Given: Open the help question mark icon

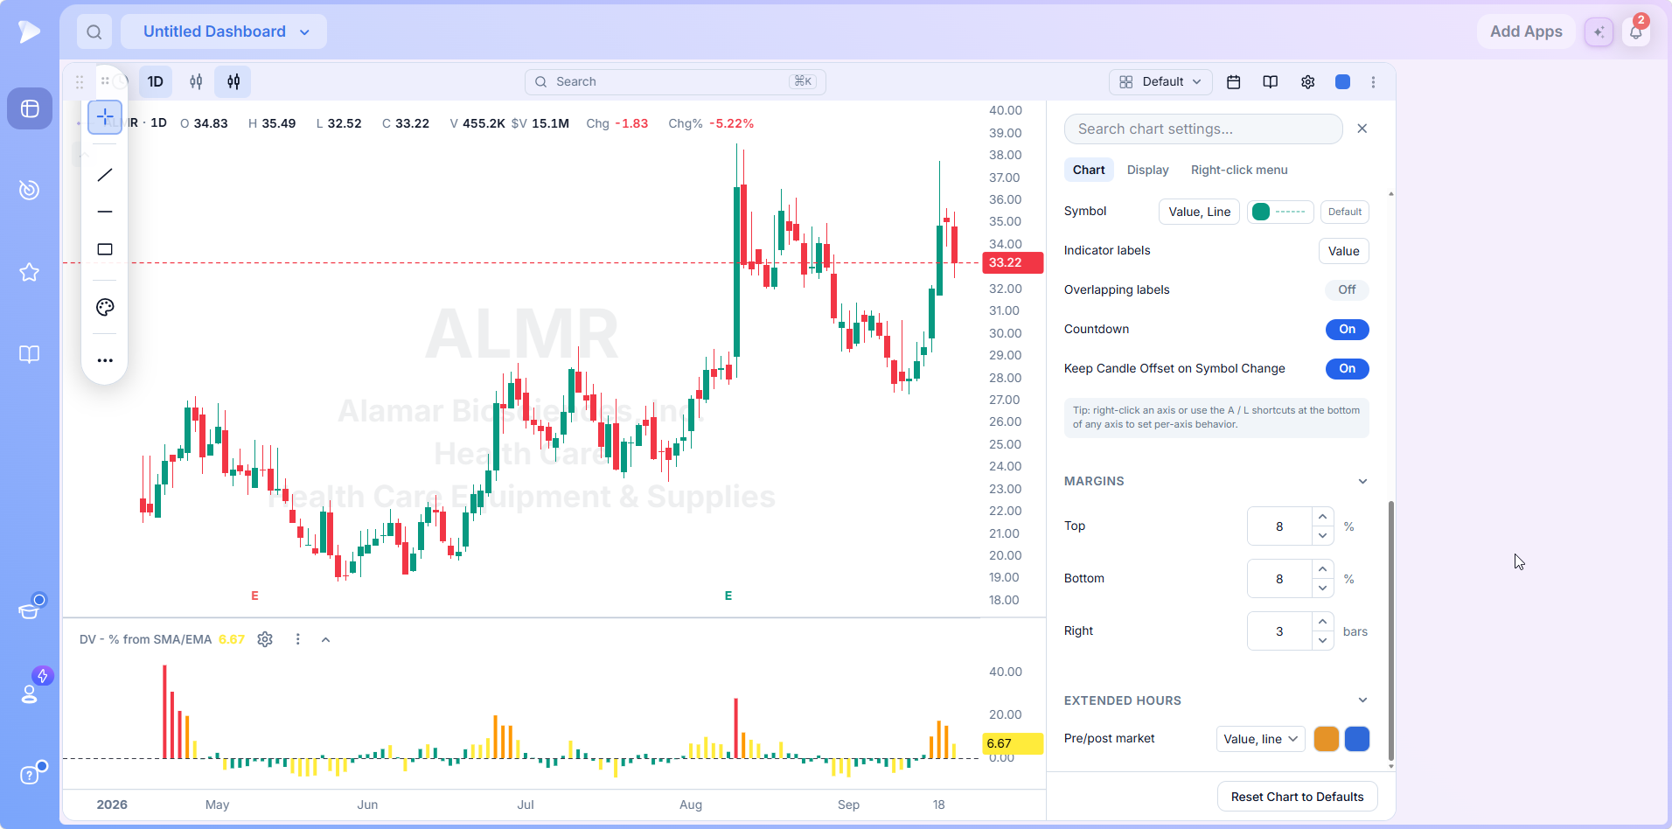Looking at the screenshot, I should (x=30, y=775).
